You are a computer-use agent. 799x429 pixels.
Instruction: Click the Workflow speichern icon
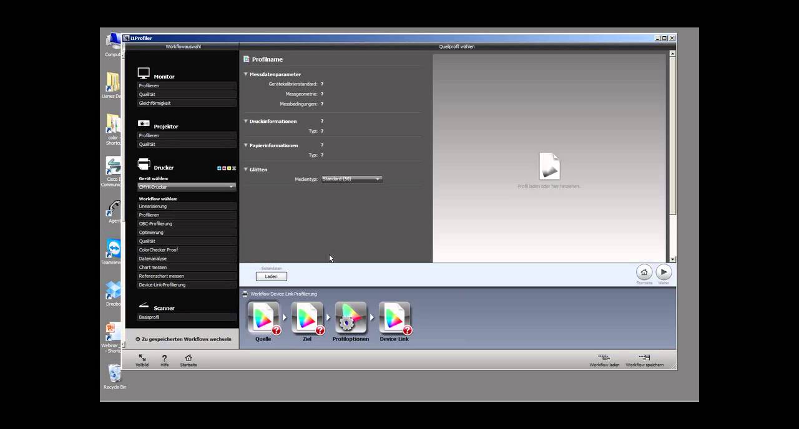(645, 358)
